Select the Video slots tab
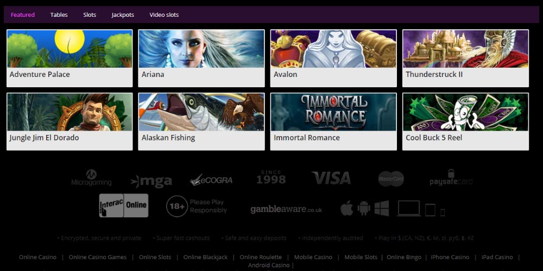This screenshot has width=543, height=271. (164, 15)
